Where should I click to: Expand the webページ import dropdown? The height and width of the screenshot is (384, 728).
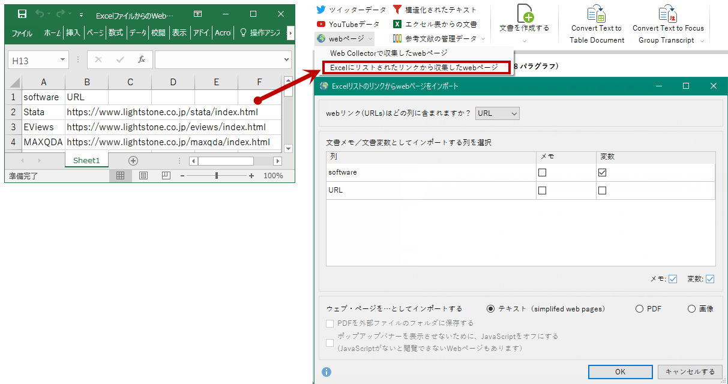point(370,39)
